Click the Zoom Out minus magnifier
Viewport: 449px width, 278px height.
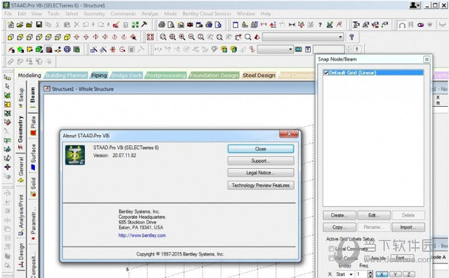(192, 37)
